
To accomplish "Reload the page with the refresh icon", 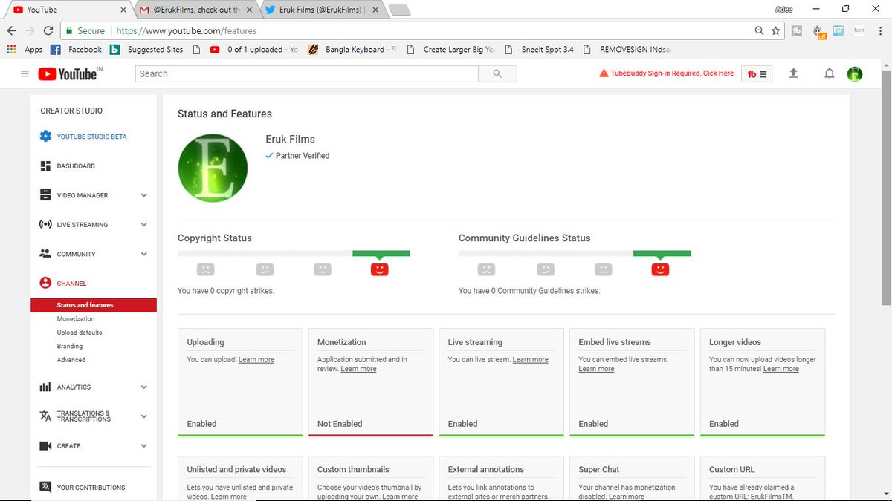I will click(48, 30).
